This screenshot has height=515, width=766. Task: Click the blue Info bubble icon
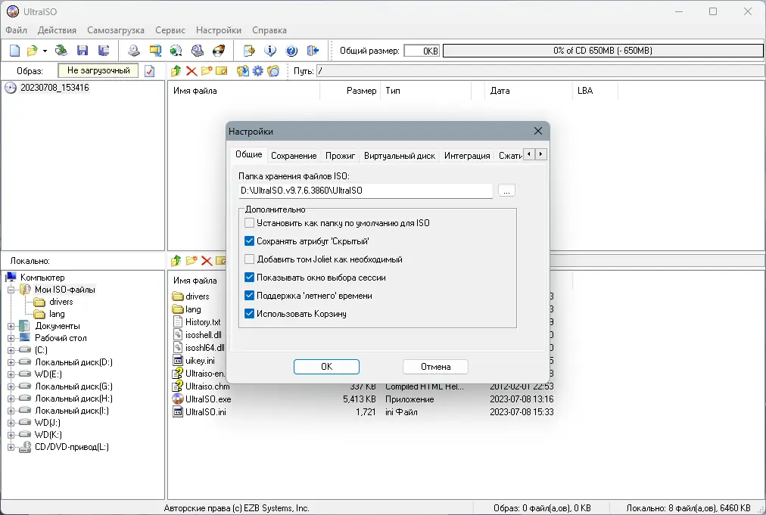(270, 50)
